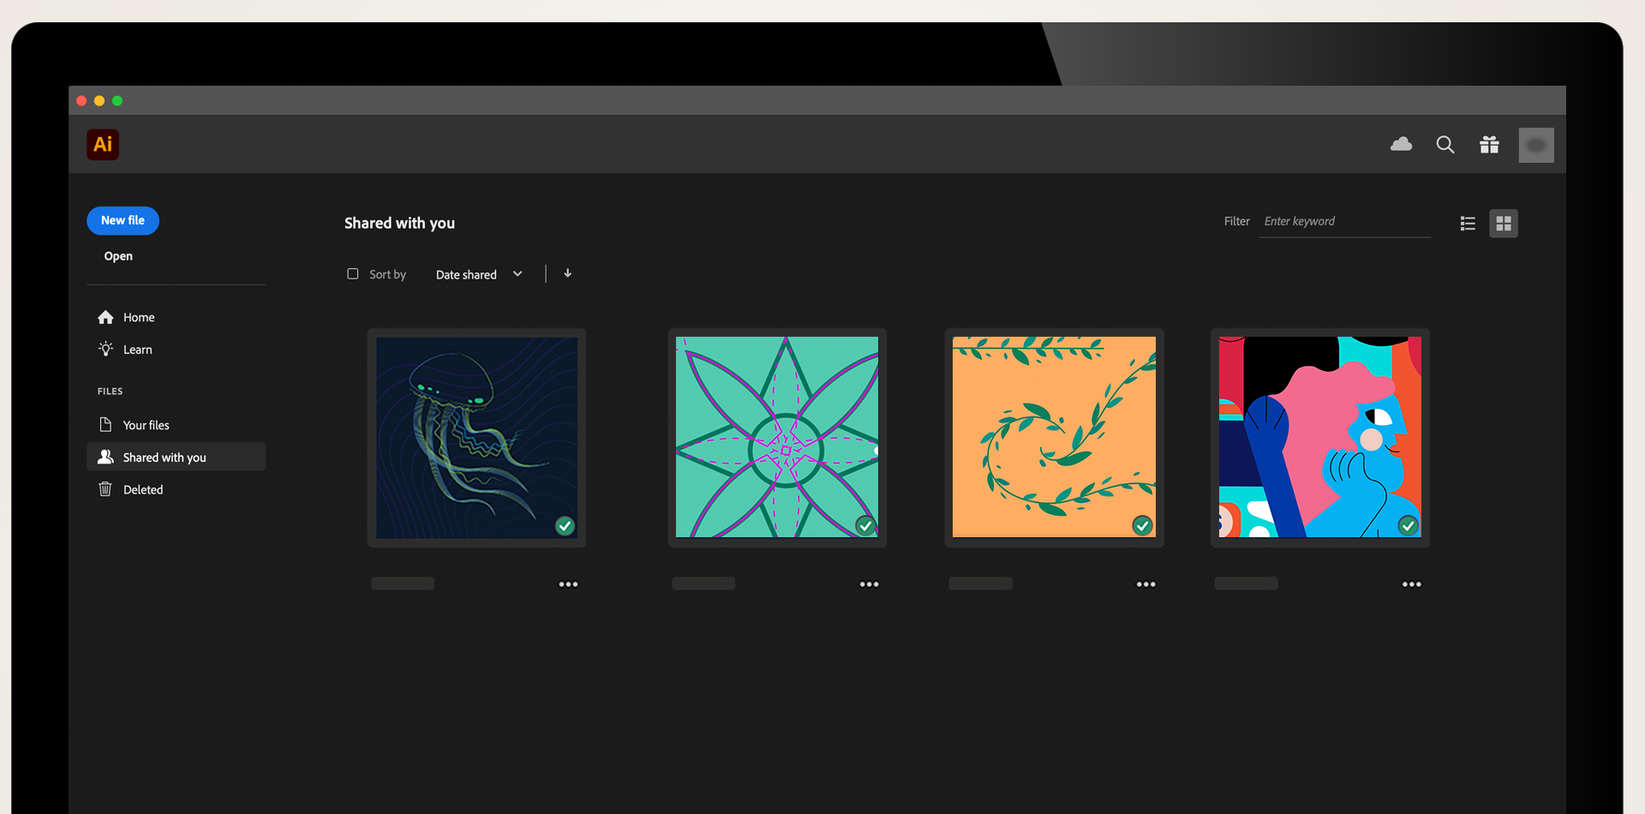Open the gift/promotions icon

click(1489, 145)
